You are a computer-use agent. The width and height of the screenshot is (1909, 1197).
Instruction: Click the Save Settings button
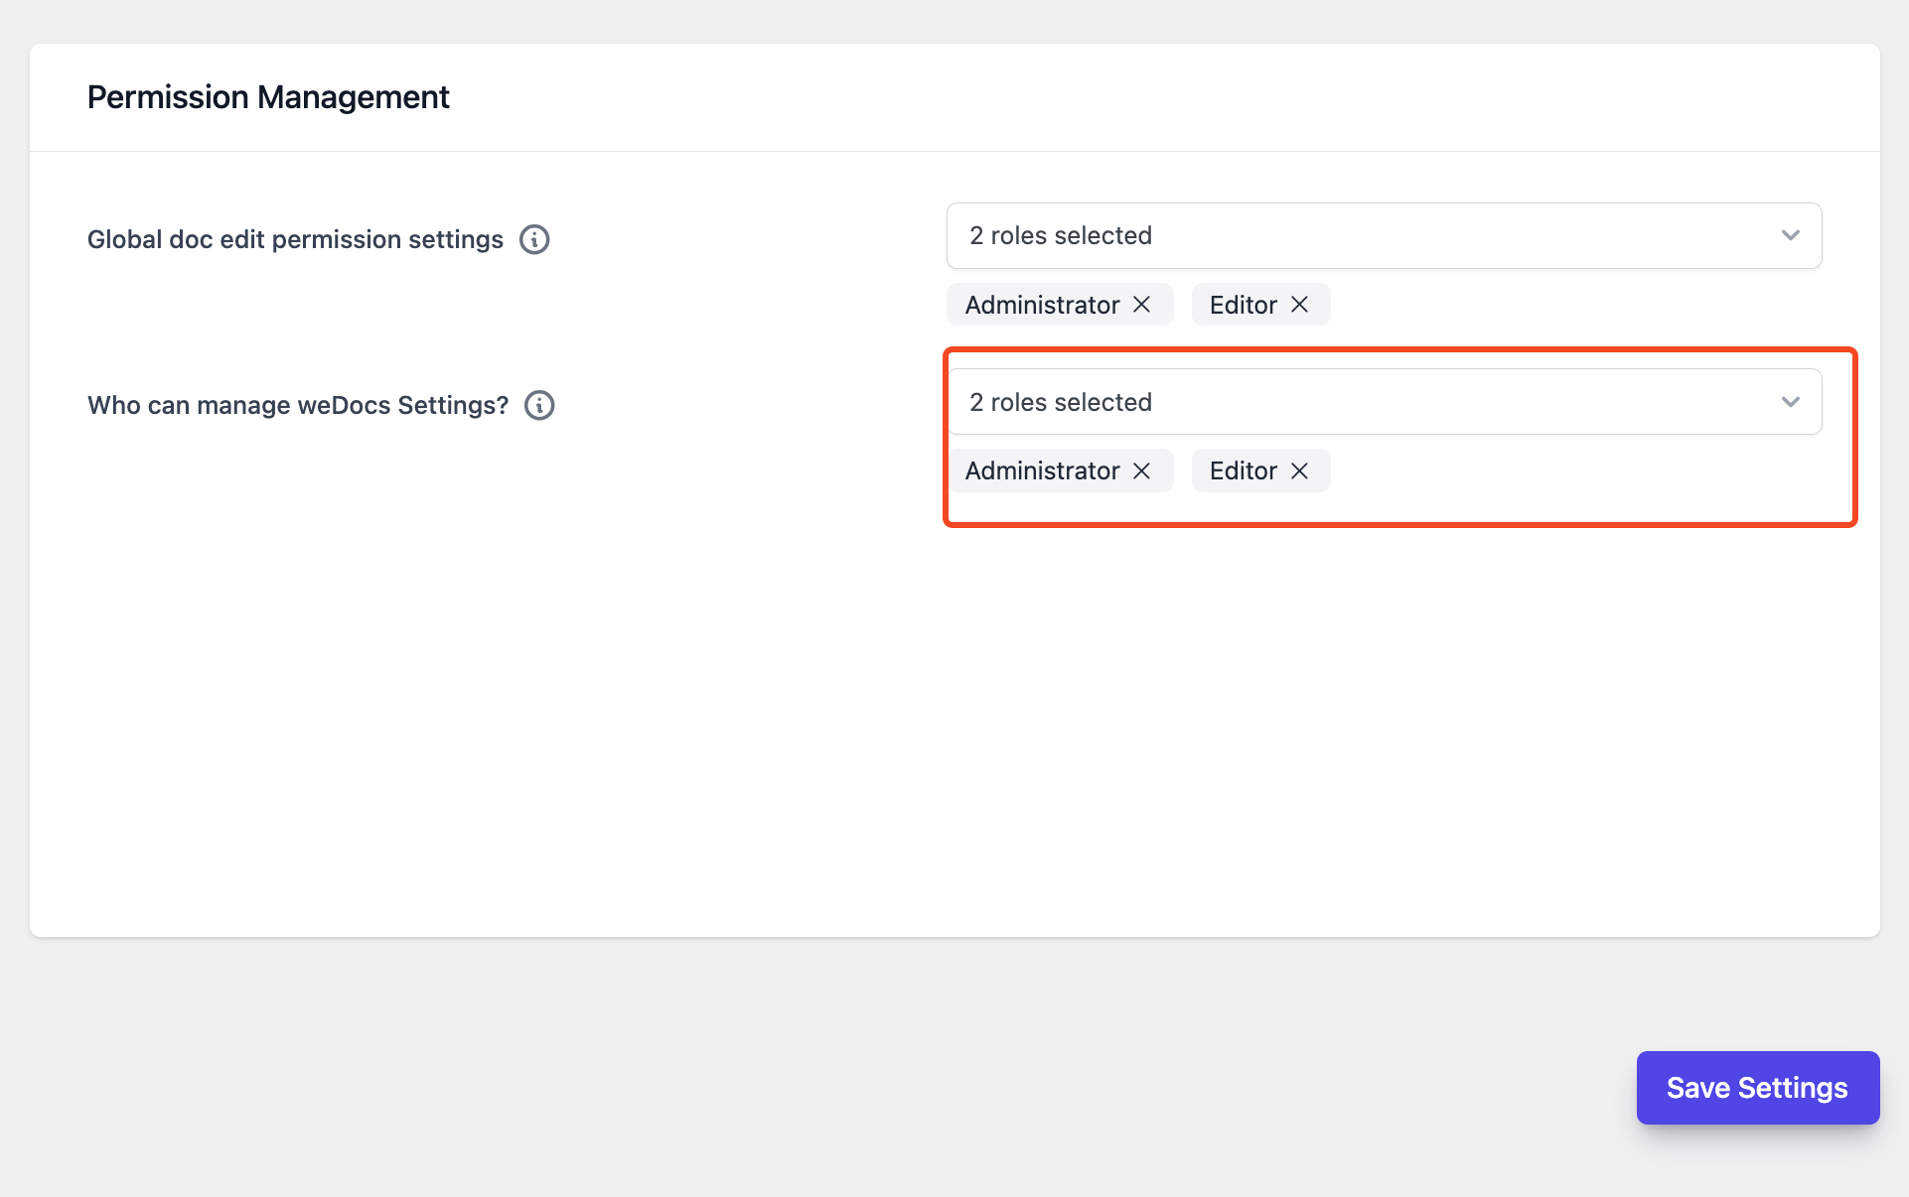tap(1758, 1088)
